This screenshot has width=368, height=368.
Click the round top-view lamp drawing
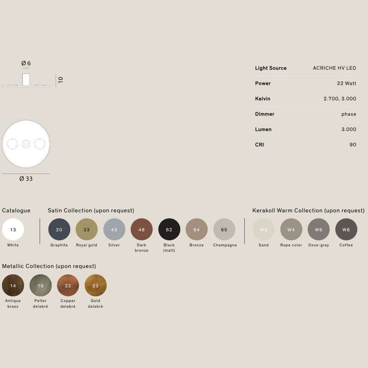tap(26, 144)
